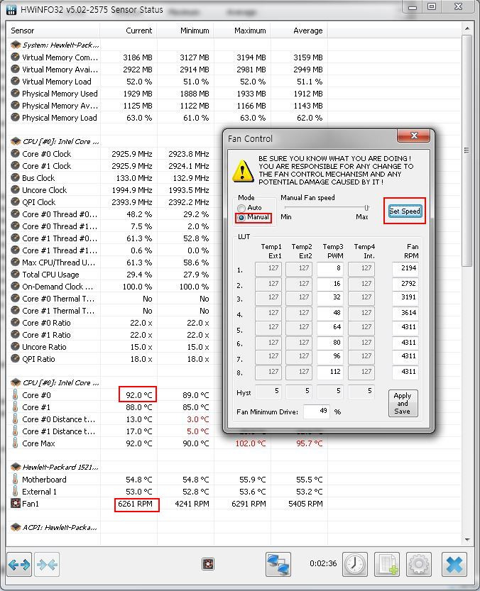Maximize the HWiNFO32 Sensor Status window
The image size is (480, 591).
pos(432,6)
